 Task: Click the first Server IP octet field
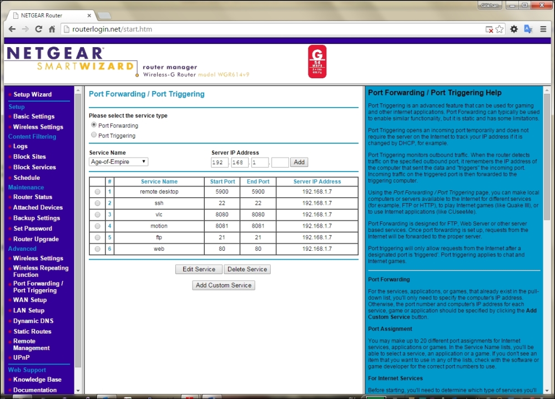coord(219,162)
